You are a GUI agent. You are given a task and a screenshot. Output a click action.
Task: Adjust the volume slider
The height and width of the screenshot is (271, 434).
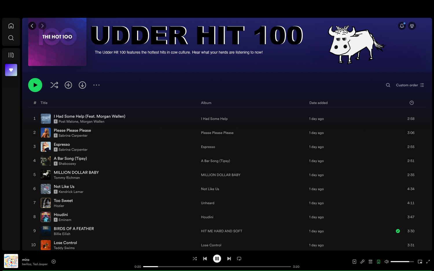[x=402, y=262]
